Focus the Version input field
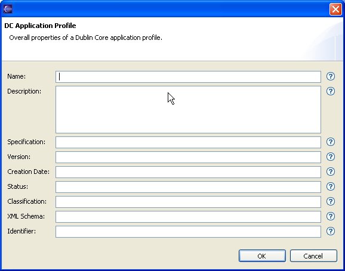This screenshot has width=345, height=271. tap(188, 157)
